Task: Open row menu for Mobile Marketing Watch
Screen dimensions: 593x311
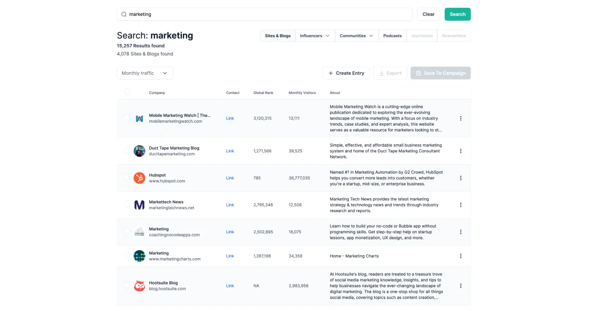Action: click(461, 118)
